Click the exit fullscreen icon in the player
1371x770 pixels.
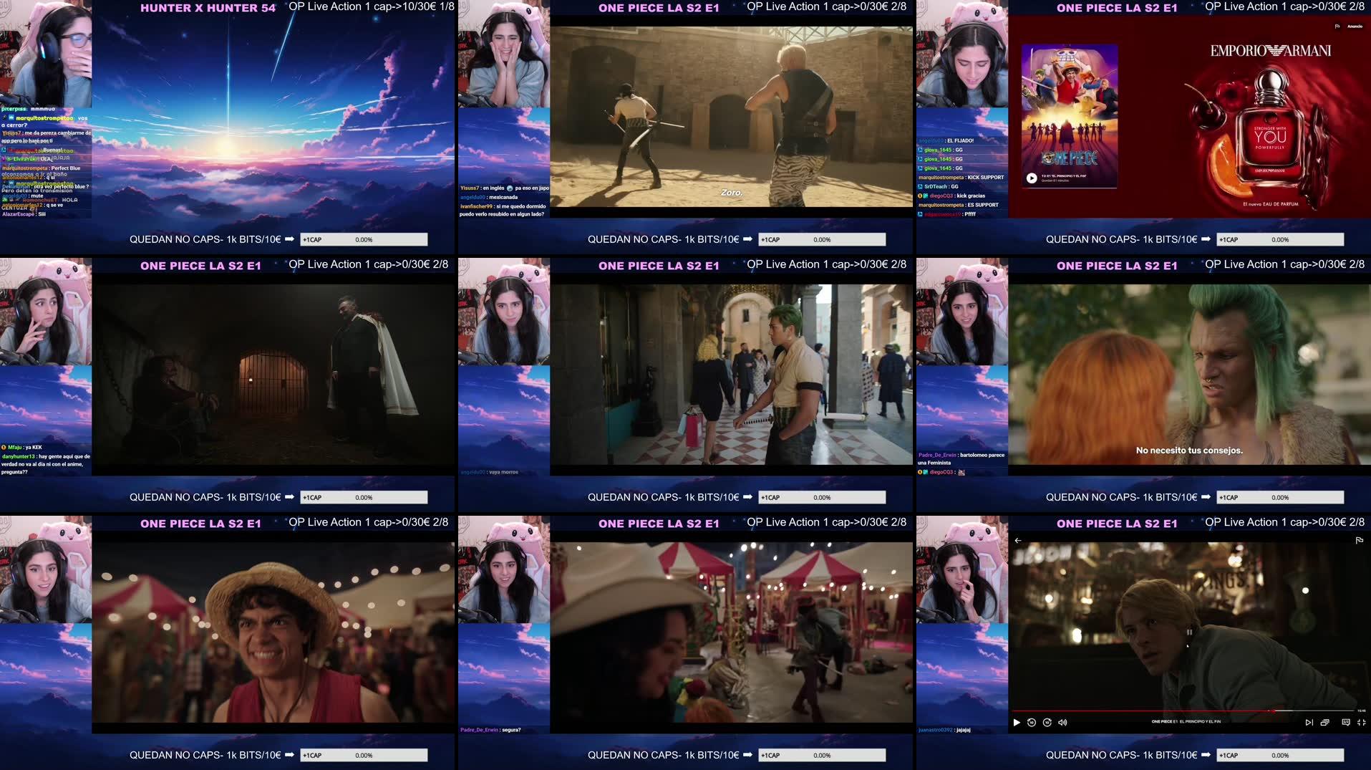(1362, 722)
